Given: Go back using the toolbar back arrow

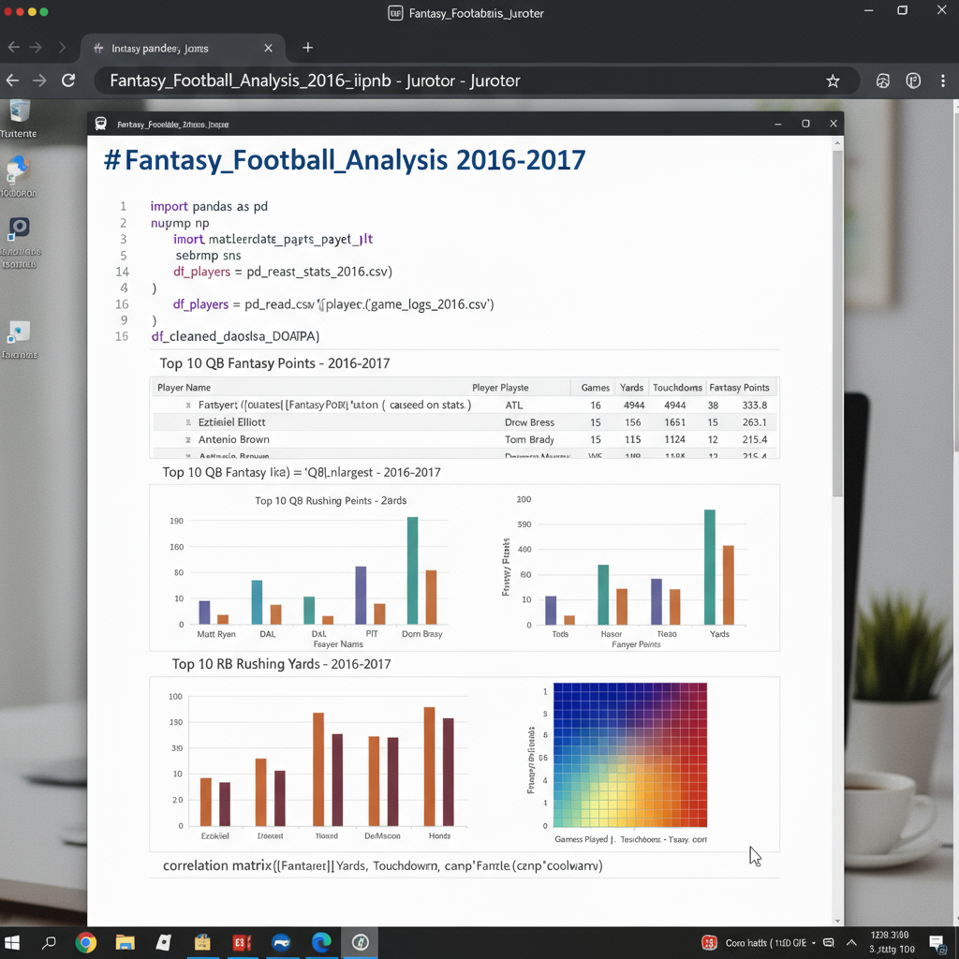Looking at the screenshot, I should tap(13, 81).
